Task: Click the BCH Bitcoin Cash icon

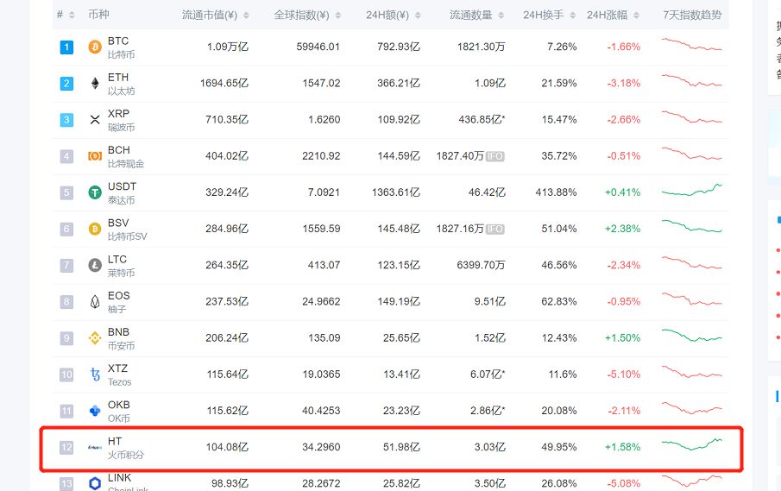Action: 95,156
